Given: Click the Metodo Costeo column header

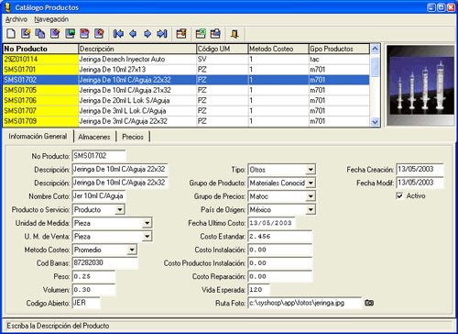Looking at the screenshot, I should (x=278, y=49).
